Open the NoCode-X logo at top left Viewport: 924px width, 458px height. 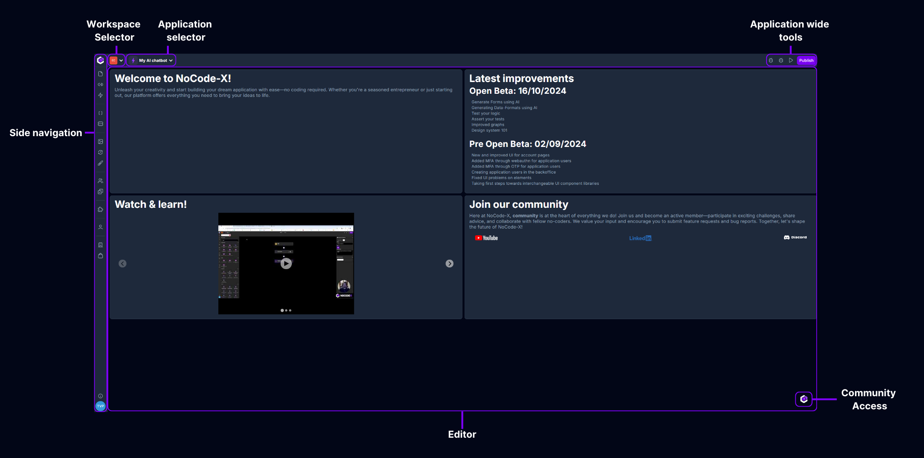[x=100, y=60]
